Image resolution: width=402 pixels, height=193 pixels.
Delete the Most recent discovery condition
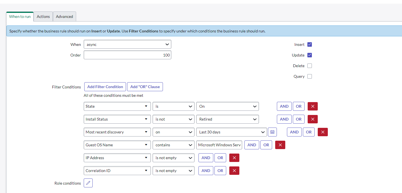(x=322, y=132)
